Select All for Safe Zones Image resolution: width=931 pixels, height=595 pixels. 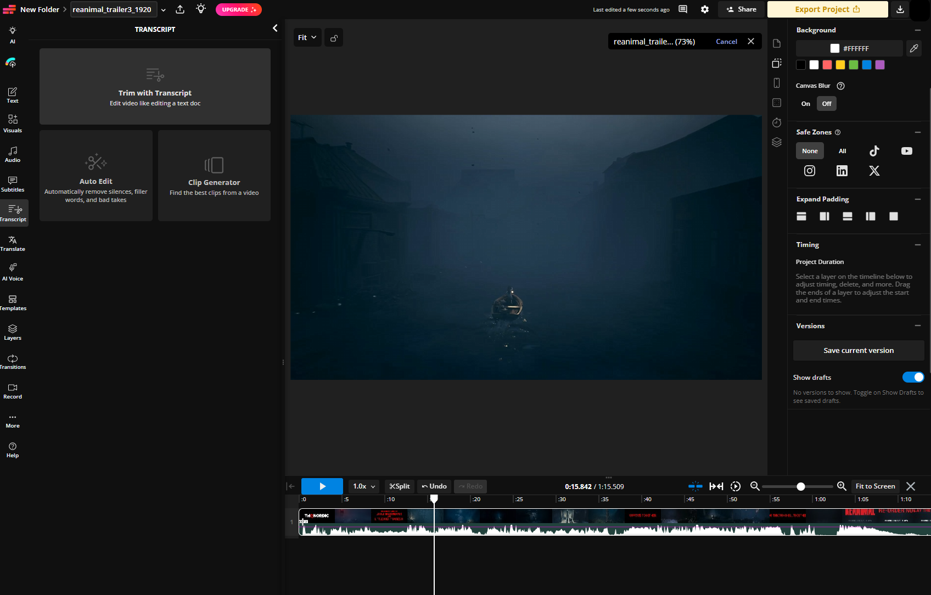coord(843,151)
